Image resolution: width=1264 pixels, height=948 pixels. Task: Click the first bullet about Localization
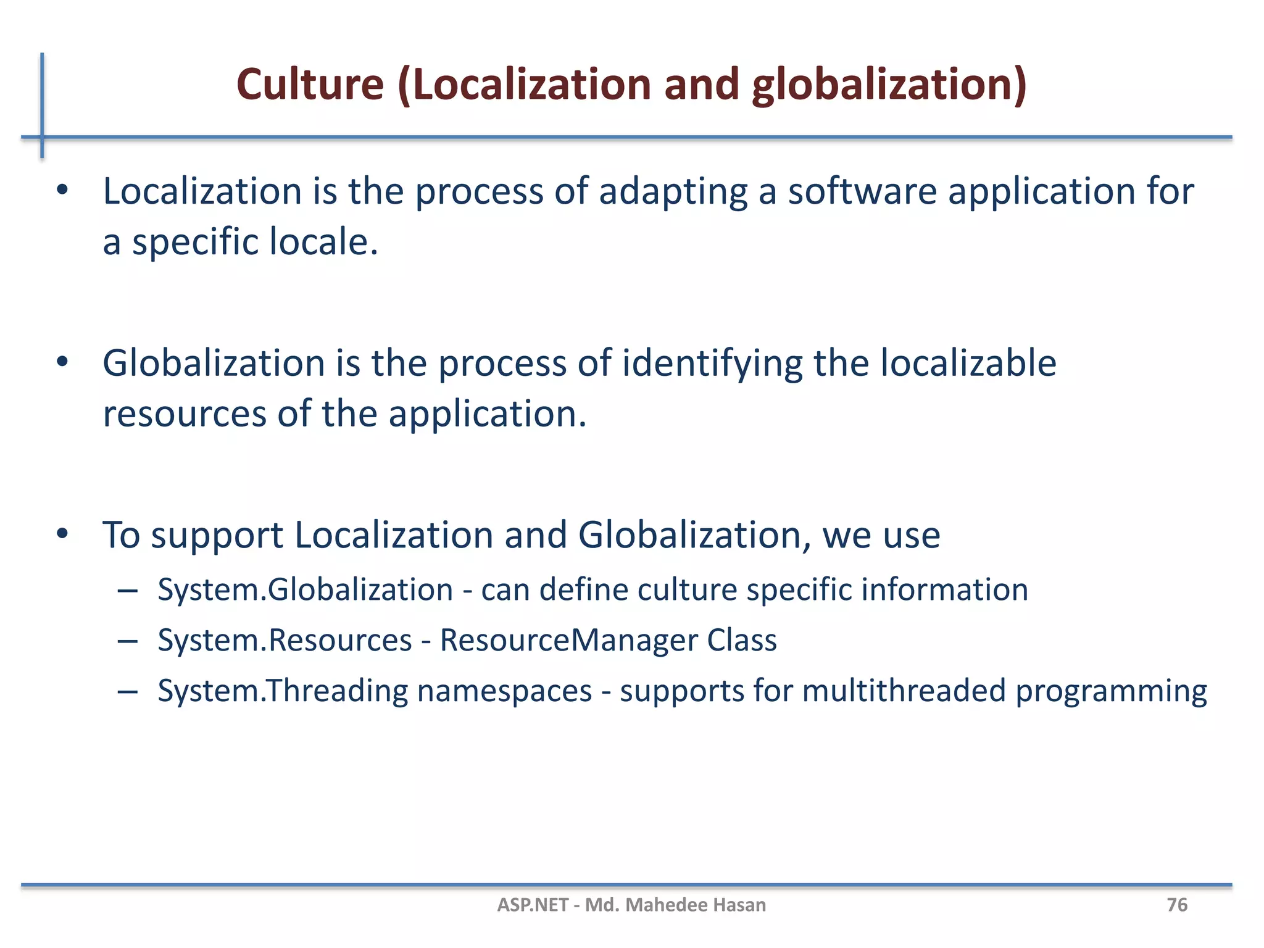(x=648, y=191)
